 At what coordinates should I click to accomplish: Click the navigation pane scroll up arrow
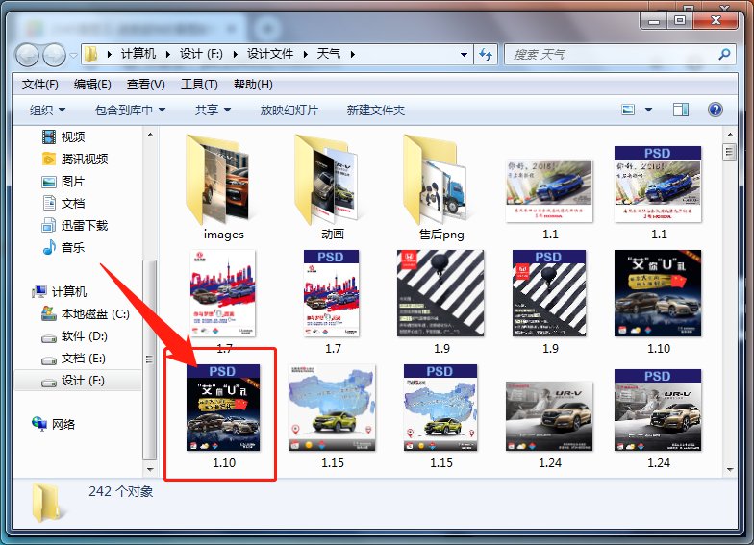click(150, 135)
